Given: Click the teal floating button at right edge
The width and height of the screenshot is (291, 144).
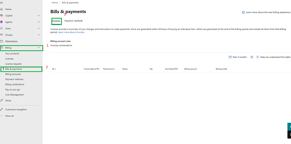Looking at the screenshot, I should [289, 127].
